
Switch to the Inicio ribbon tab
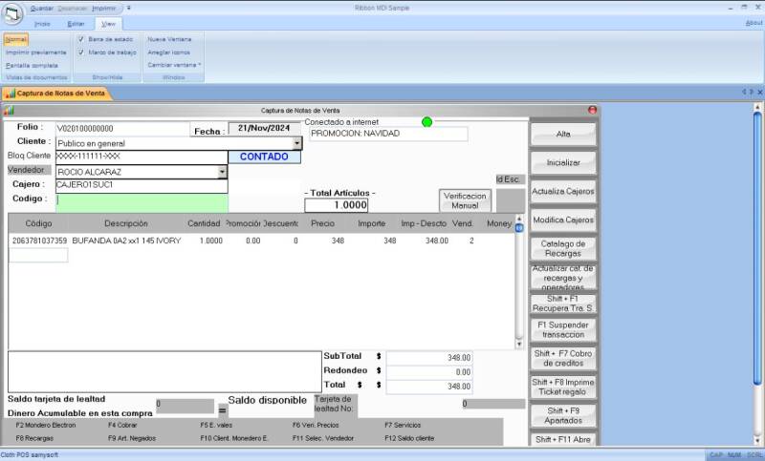tap(42, 22)
